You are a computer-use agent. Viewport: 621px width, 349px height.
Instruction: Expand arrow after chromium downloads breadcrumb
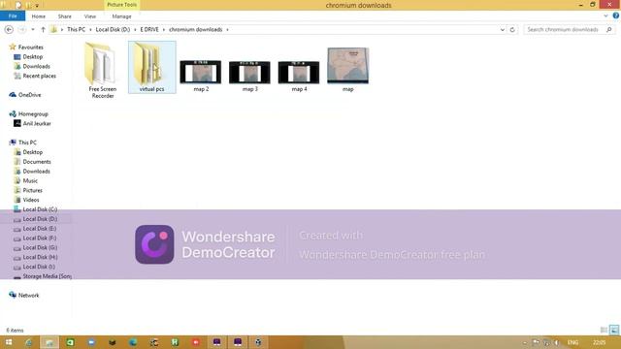(x=227, y=30)
